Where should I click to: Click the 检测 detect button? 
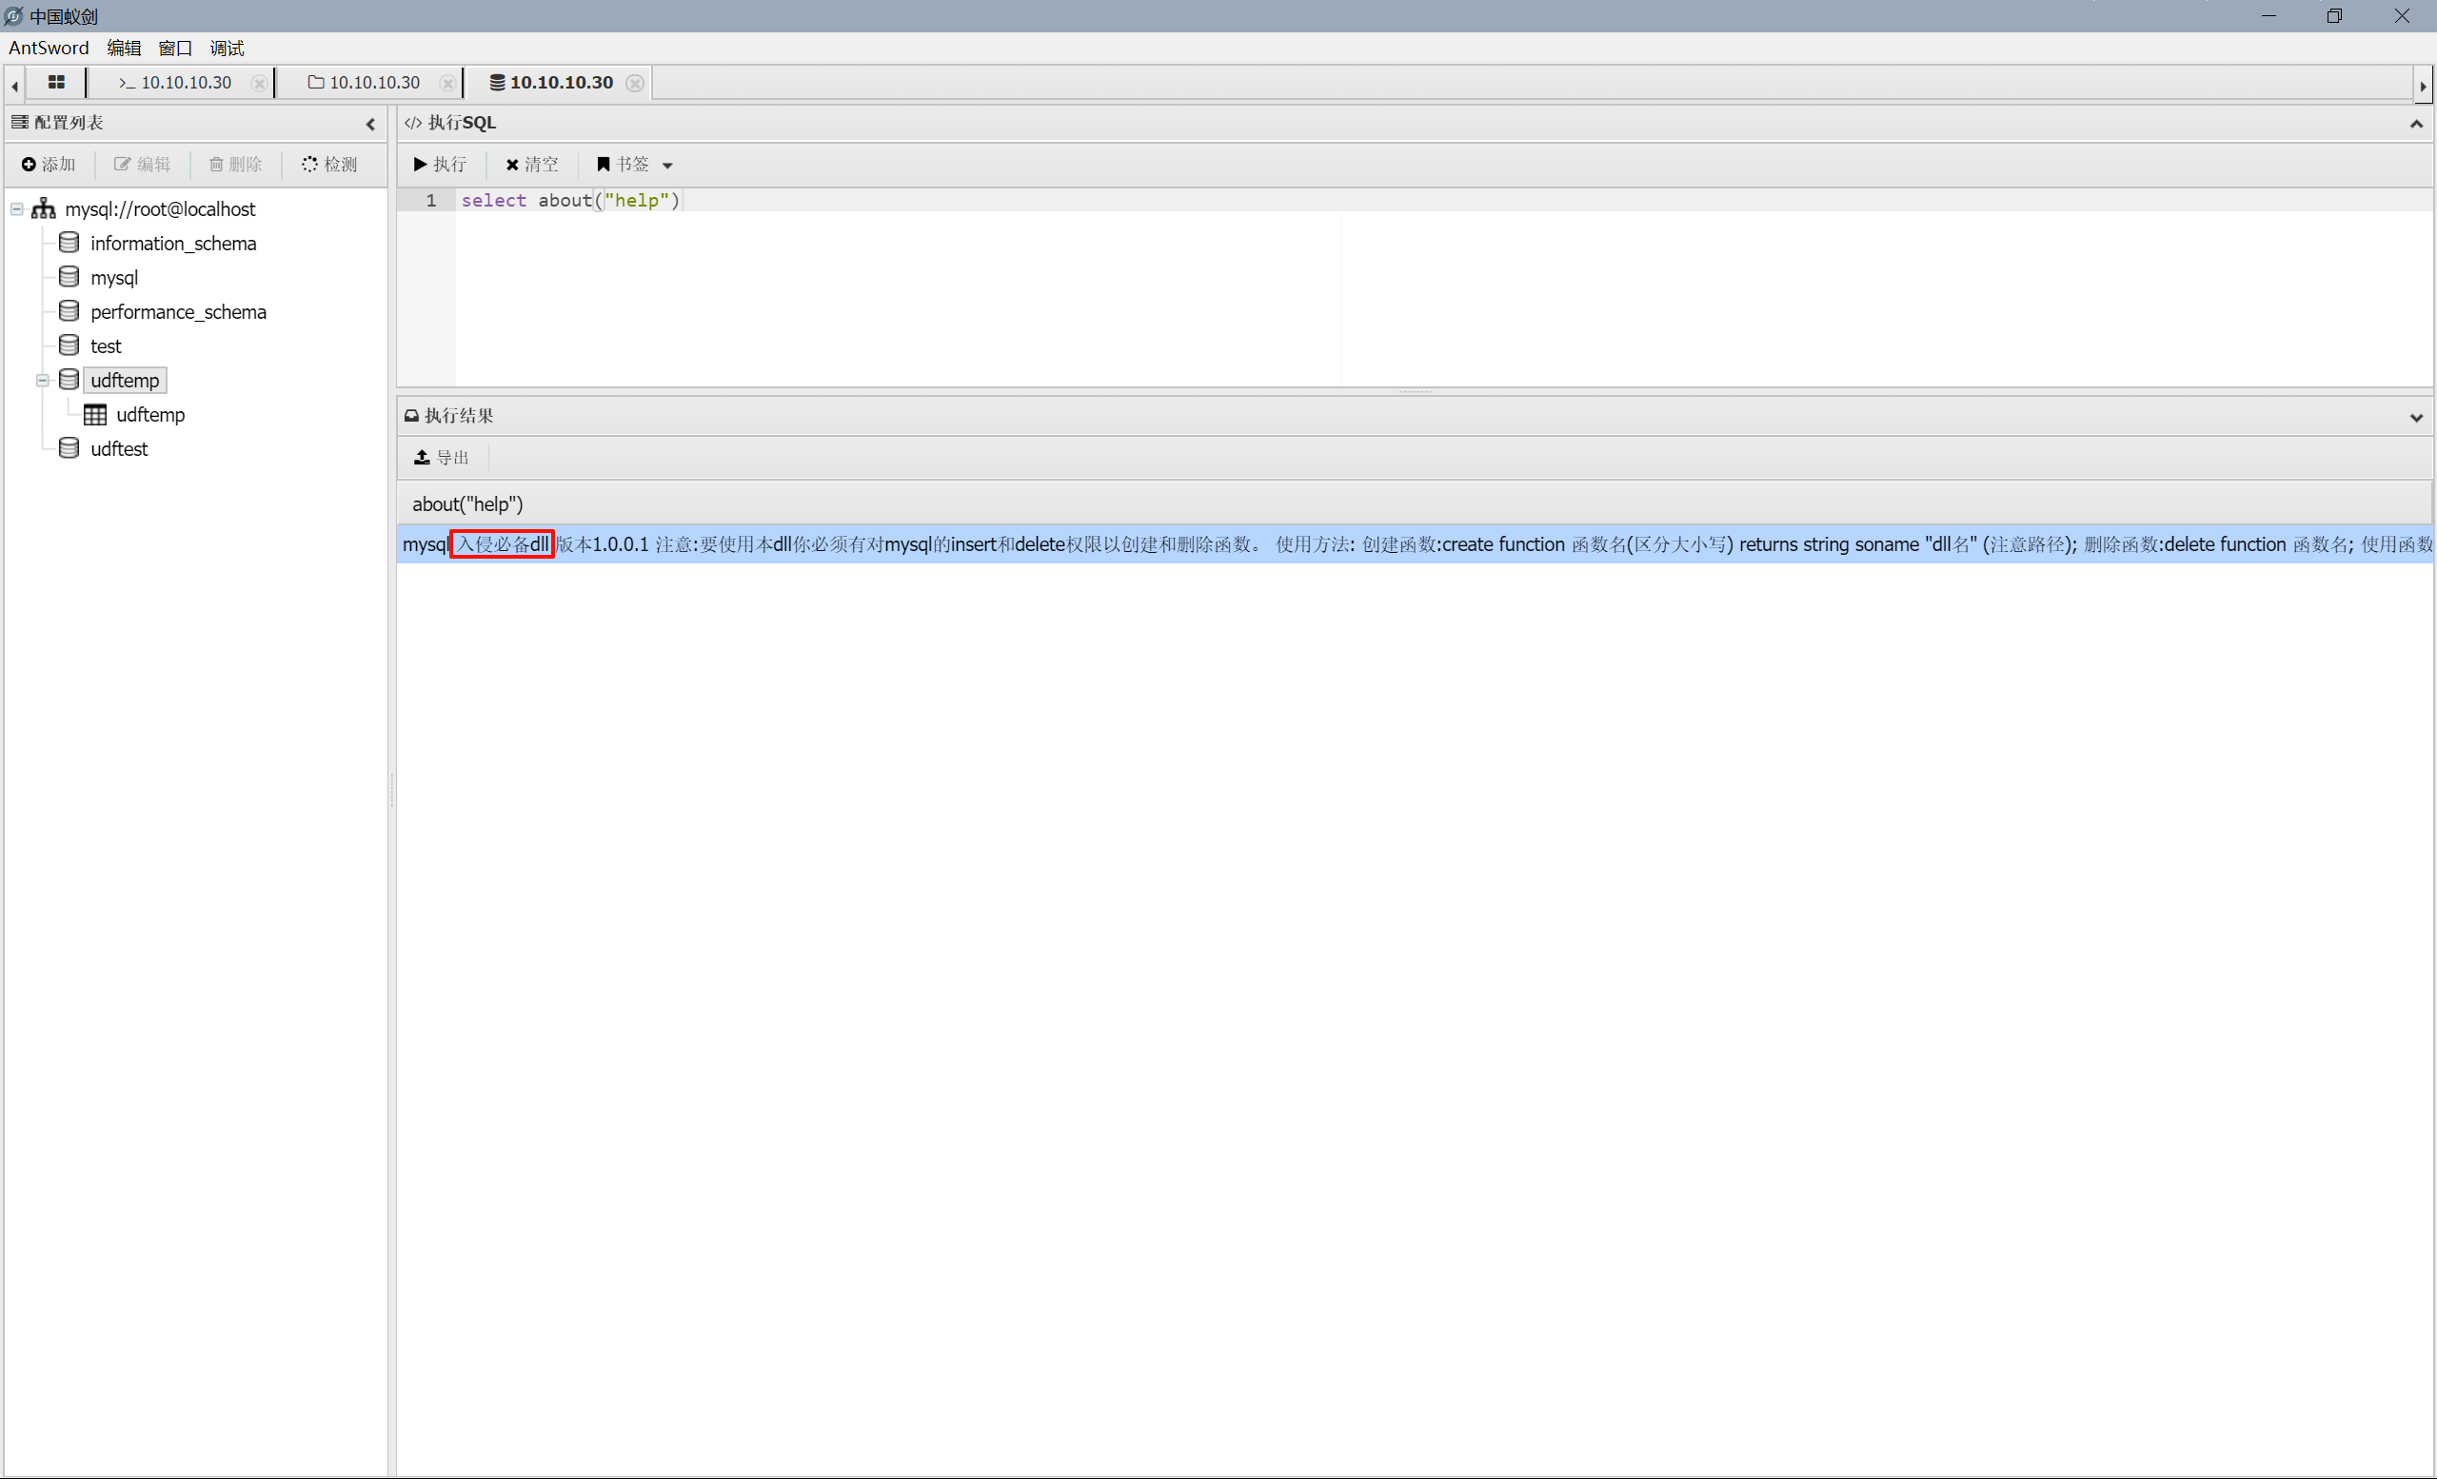pyautogui.click(x=329, y=164)
